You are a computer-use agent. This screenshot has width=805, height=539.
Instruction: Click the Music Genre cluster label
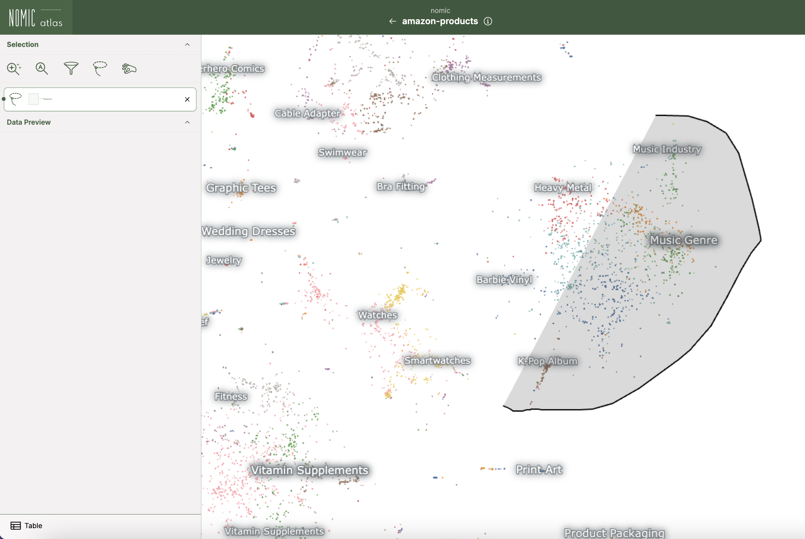[684, 240]
